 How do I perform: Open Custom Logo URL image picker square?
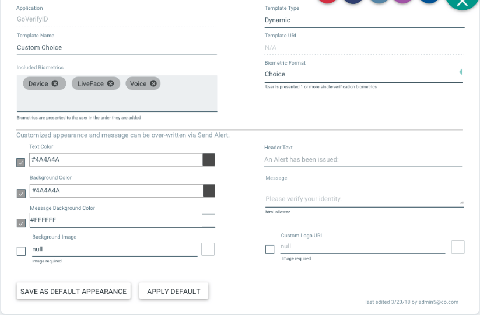(x=458, y=247)
